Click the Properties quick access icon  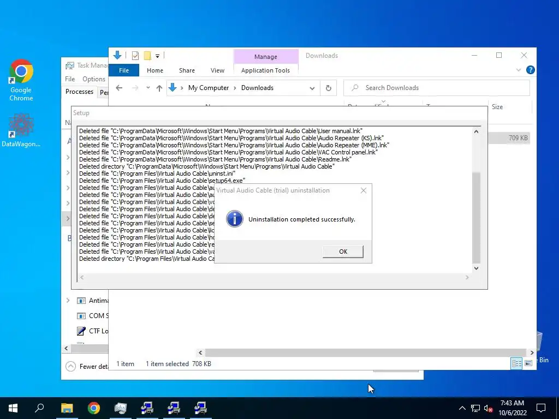[135, 56]
